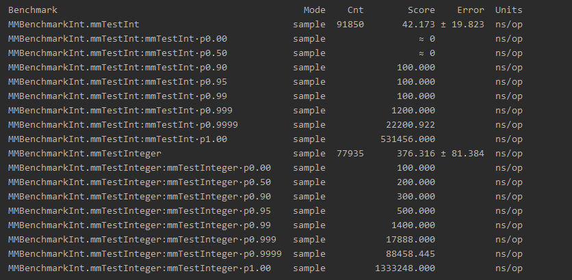Click the mmTestInteger p0.9999 line
The image size is (572, 280).
point(265,254)
